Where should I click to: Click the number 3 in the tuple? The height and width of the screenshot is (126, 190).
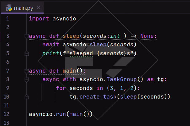pos(111,88)
